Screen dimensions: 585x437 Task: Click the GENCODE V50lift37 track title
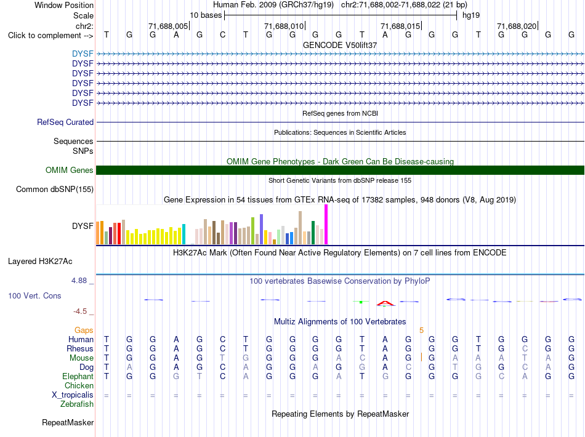[340, 45]
